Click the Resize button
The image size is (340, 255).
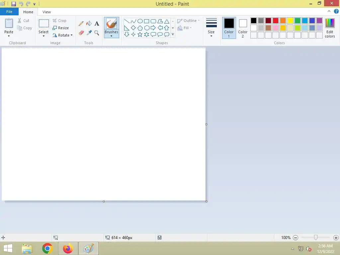61,28
